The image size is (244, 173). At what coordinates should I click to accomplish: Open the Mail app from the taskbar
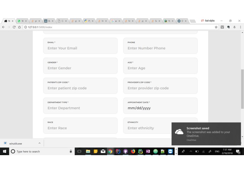coord(103,151)
